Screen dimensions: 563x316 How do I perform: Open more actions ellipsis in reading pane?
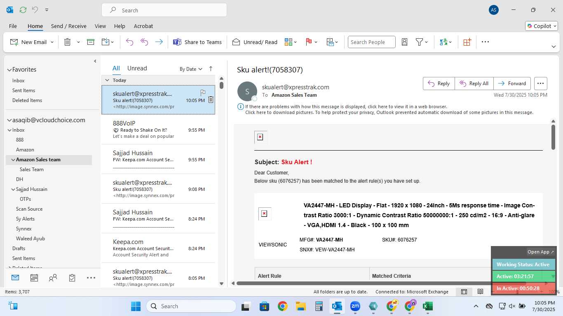[x=541, y=84]
